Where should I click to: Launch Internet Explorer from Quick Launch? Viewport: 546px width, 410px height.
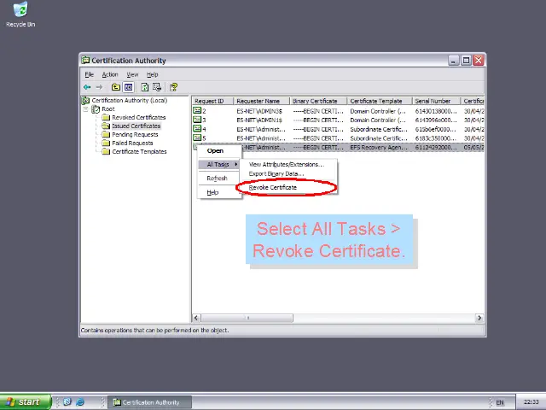tap(79, 401)
